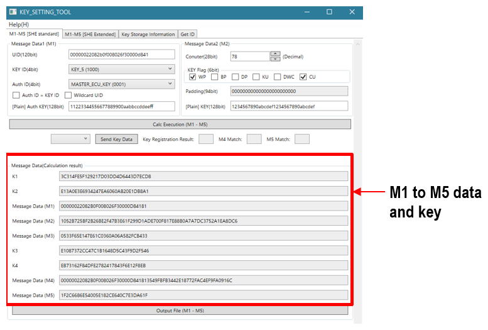
Task: Open the Key Storage Information tab
Action: [148, 35]
